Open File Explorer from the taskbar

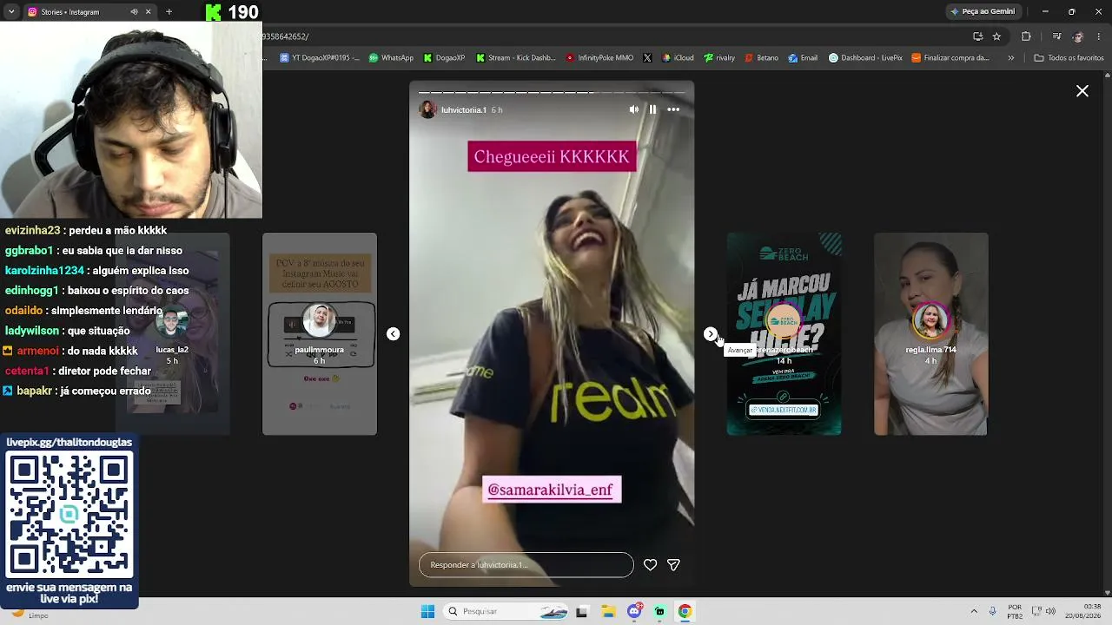pos(608,611)
